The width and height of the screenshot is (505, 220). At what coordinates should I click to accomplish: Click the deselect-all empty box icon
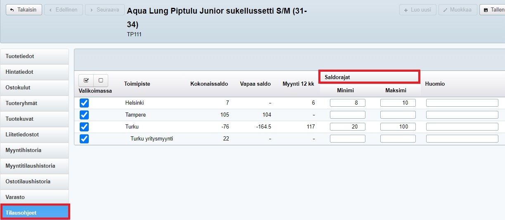101,80
